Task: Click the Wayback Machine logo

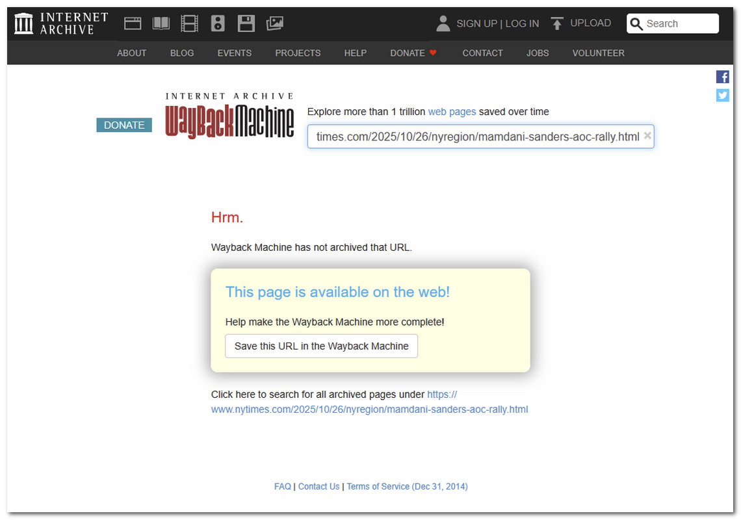Action: 229,116
